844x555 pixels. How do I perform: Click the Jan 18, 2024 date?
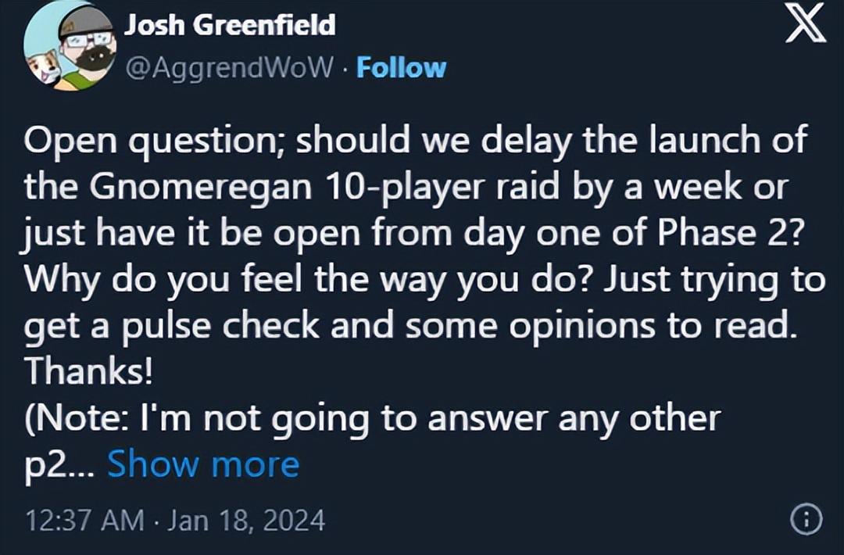246,520
